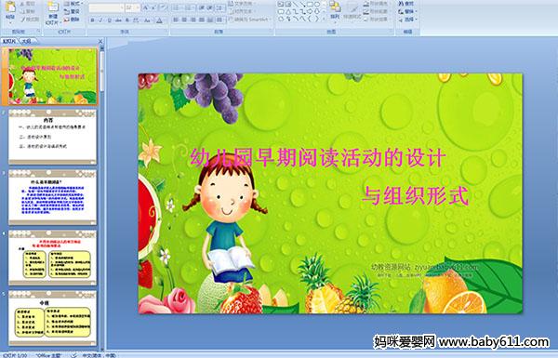Open the Change Case Aa dropdown
Image resolution: width=558 pixels, height=358 pixels.
point(148,20)
